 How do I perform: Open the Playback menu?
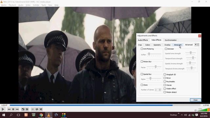coord(12,5)
